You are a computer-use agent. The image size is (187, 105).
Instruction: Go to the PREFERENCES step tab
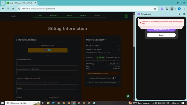click(x=54, y=15)
